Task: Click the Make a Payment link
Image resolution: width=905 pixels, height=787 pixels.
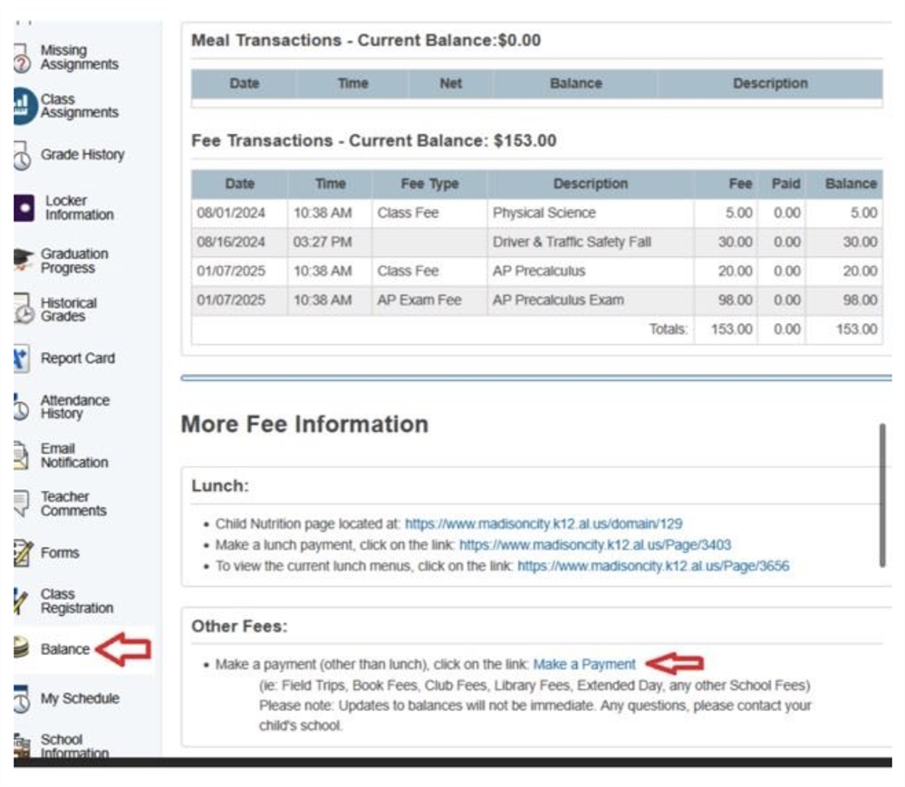Action: click(584, 664)
